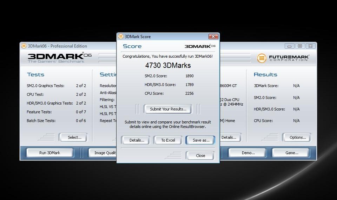The image size is (337, 200).
Task: Click the Results section heading
Action: (x=265, y=74)
